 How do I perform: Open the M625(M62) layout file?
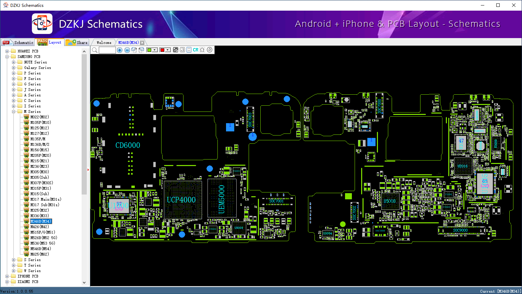pyautogui.click(x=40, y=254)
